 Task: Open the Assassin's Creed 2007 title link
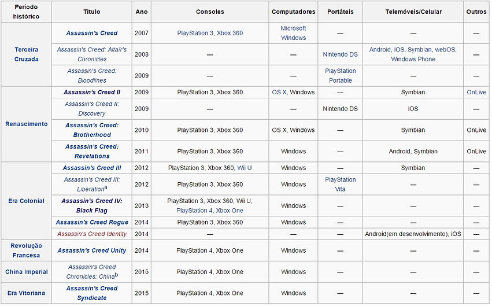91,33
